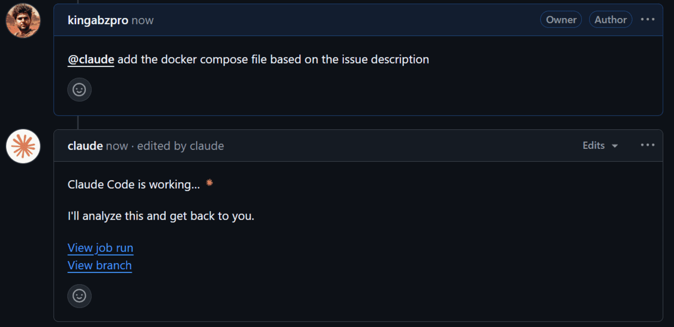Click the Author badge
The image size is (674, 327).
pos(611,20)
